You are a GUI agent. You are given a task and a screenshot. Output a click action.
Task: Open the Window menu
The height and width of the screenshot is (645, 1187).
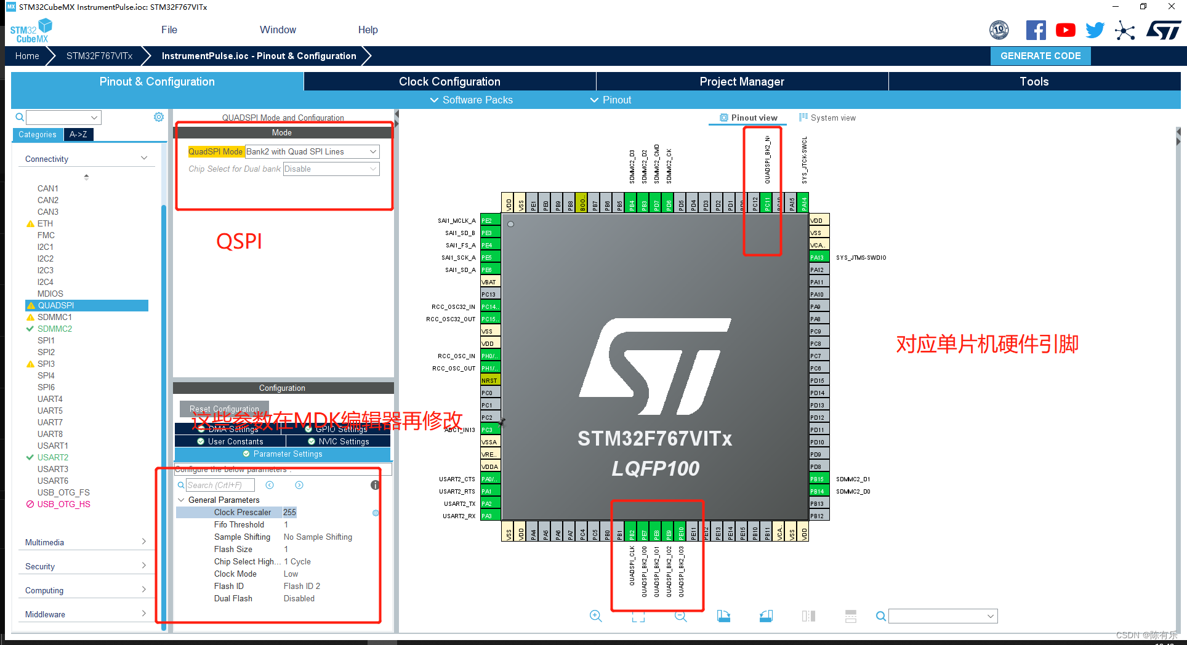pyautogui.click(x=278, y=30)
